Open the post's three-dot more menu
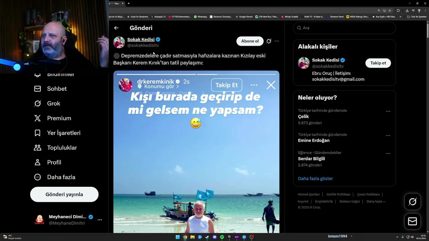This screenshot has height=241, width=429. coord(277,41)
